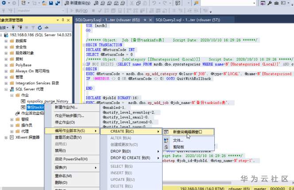Click the Filter funnel icon in Object Explorer
Image resolution: width=294 pixels, height=190 pixels.
tap(33, 28)
